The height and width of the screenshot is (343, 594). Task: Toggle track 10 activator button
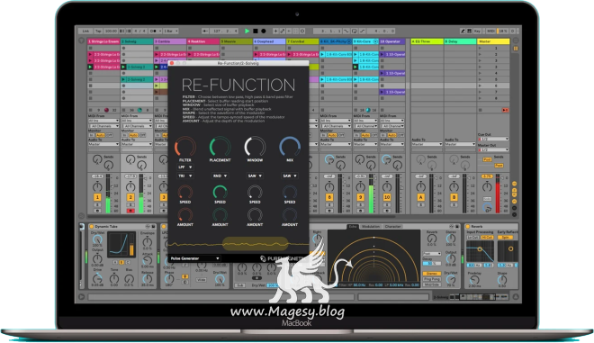(387, 197)
